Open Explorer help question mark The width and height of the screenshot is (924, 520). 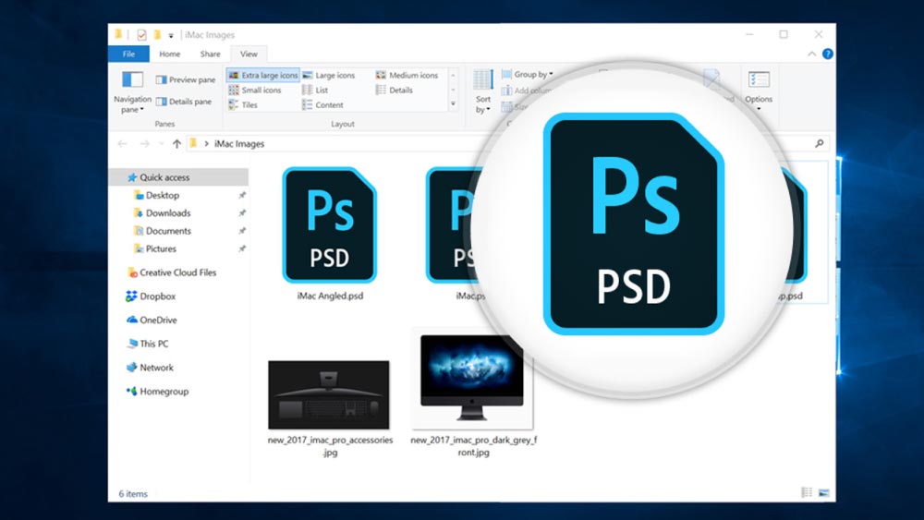[x=827, y=54]
